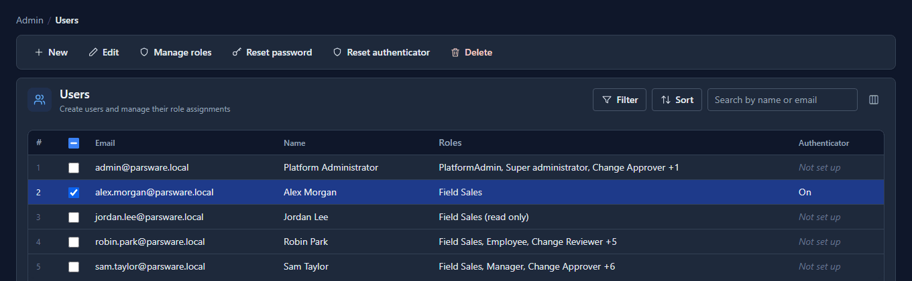
Task: Click email jordan.lee@parsware.local
Action: pos(150,217)
